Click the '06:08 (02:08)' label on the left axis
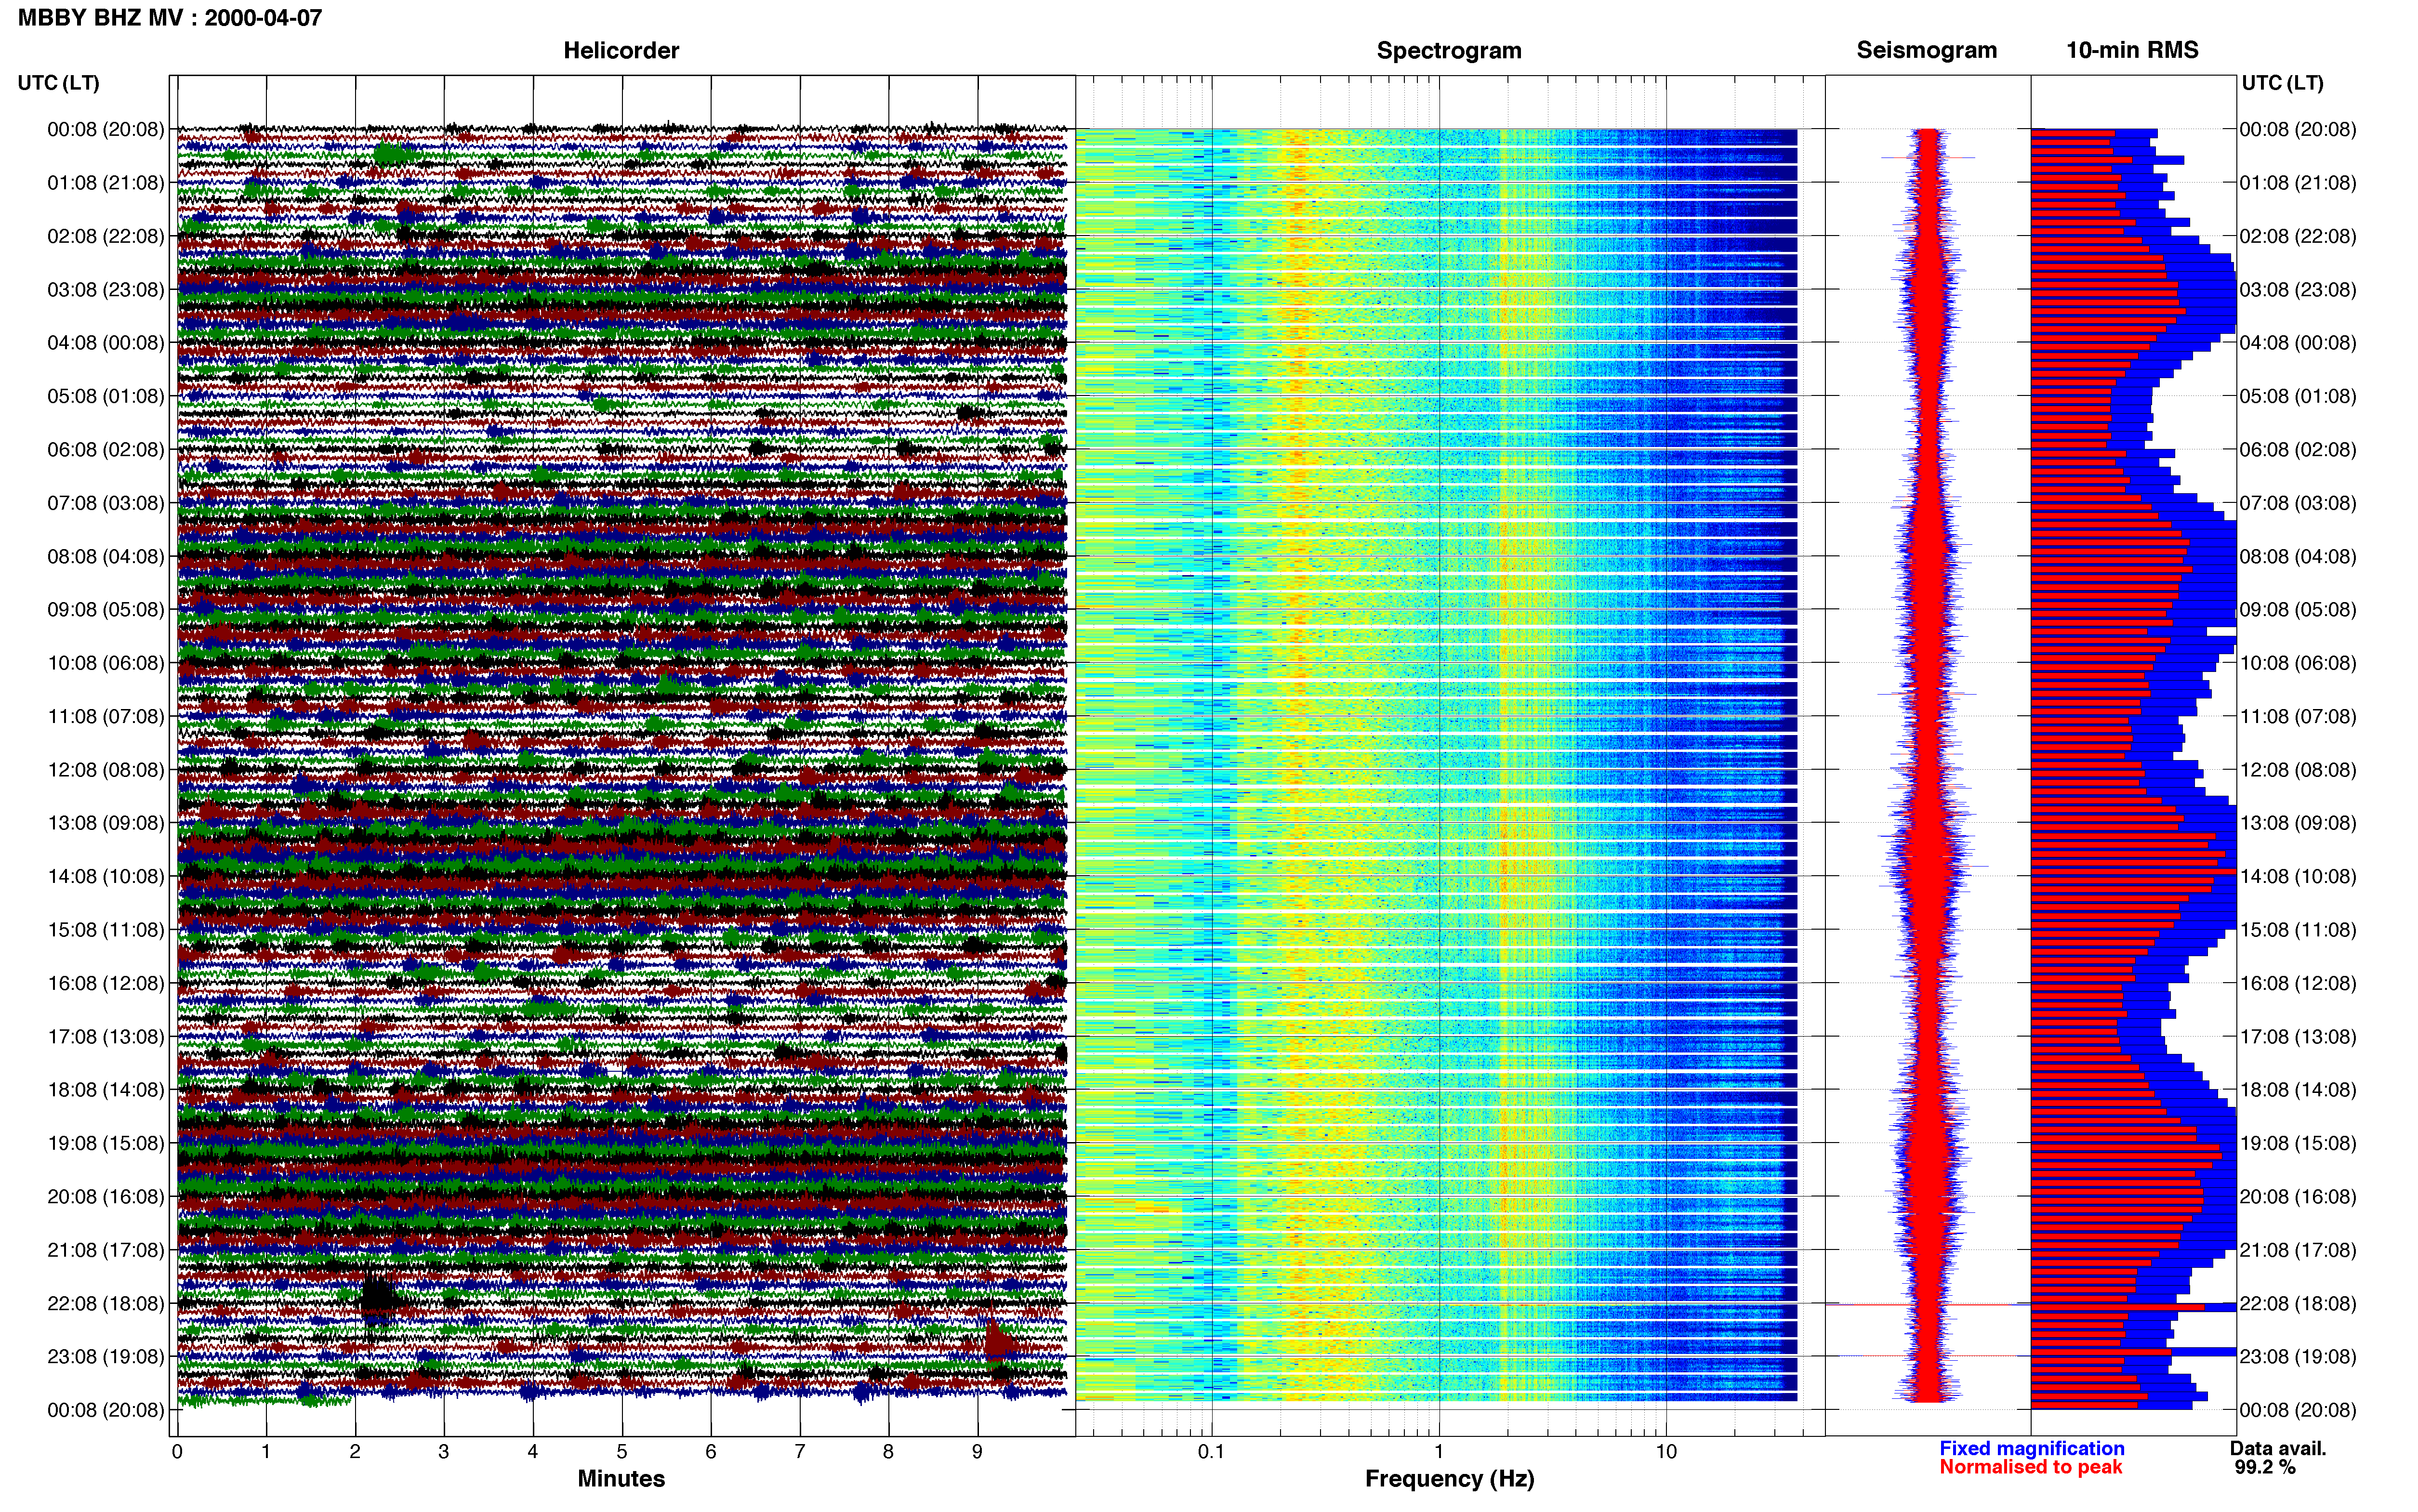The image size is (2418, 1512). (x=105, y=450)
